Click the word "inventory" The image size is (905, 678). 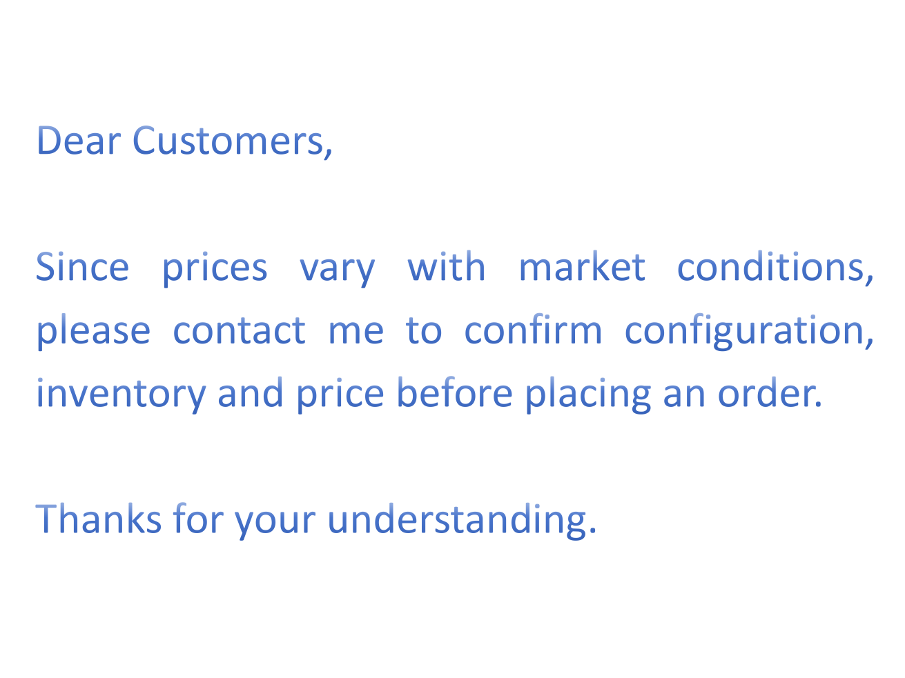121,395
